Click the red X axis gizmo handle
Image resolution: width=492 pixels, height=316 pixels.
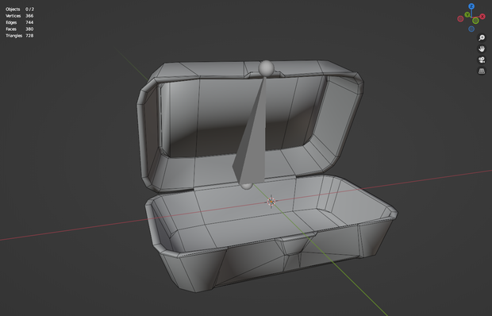click(x=482, y=17)
